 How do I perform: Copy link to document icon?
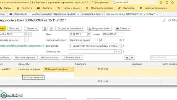point(164,20)
